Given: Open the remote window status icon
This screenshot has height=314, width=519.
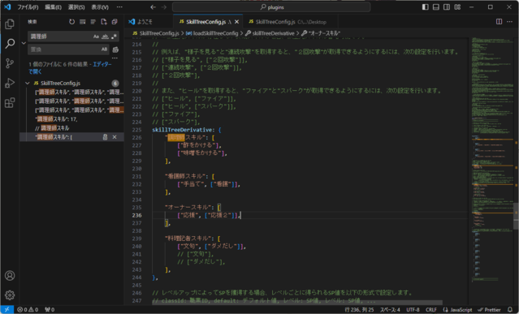Looking at the screenshot, I should pyautogui.click(x=6, y=310).
